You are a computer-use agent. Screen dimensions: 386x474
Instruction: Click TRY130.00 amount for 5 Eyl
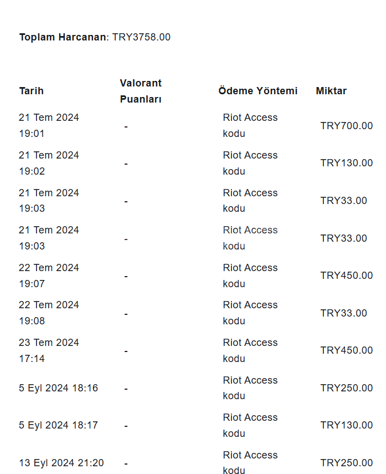347,425
